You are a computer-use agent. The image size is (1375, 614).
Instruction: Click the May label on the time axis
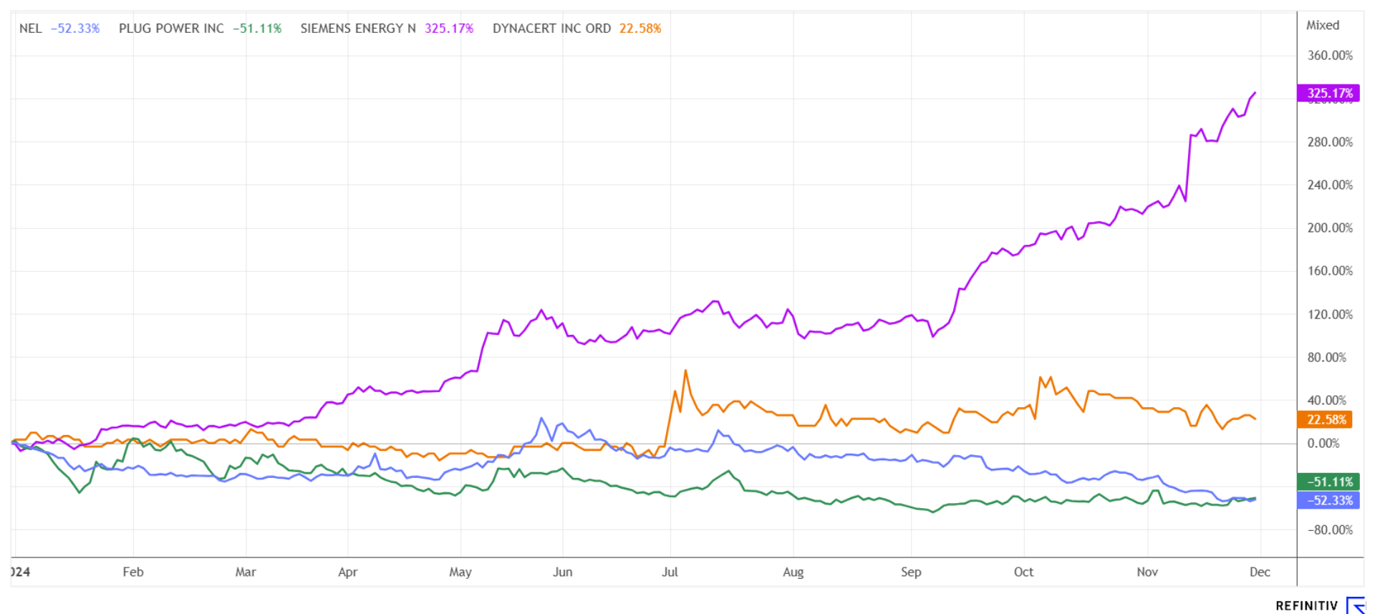tap(460, 572)
